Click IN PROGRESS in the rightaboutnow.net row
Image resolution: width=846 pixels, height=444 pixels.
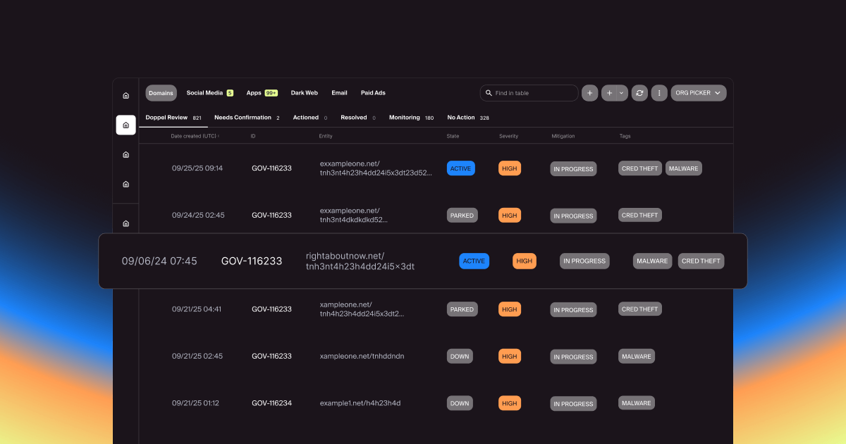coord(584,261)
